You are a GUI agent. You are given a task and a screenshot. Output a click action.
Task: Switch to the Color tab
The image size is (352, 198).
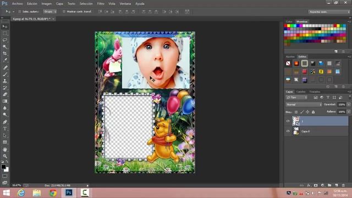289,21
